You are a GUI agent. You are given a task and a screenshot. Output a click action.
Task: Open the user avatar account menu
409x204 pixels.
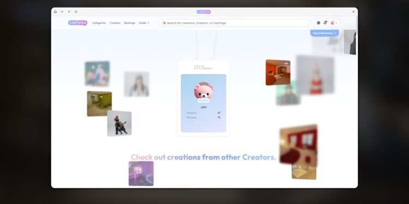click(x=334, y=23)
